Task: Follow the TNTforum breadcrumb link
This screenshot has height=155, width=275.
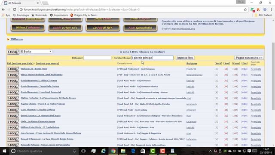Action: tap(17, 39)
